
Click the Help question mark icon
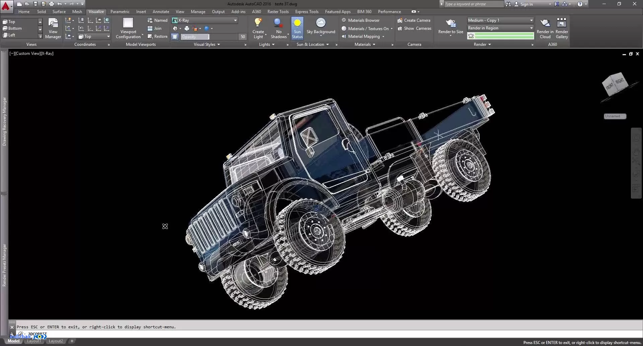click(580, 4)
